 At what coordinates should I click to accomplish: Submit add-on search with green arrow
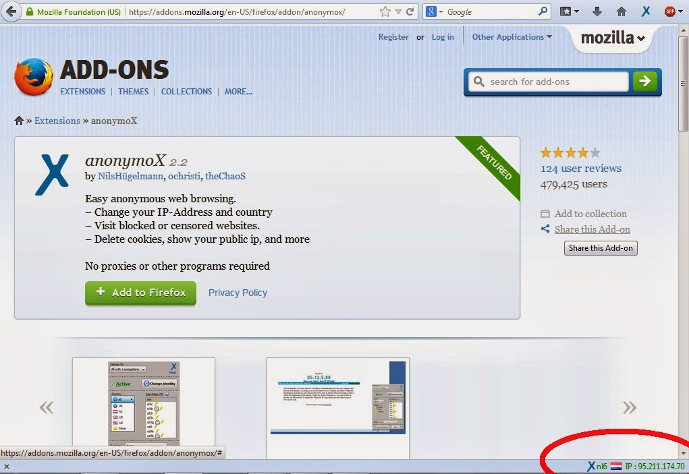coord(644,81)
